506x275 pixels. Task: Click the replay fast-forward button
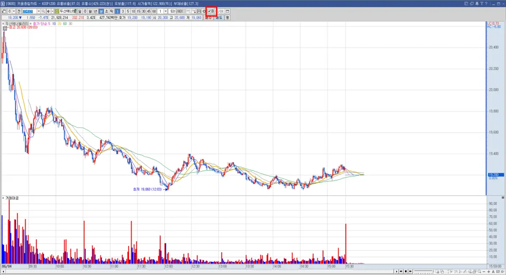coord(410,272)
